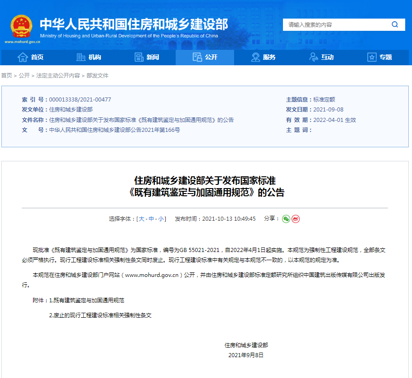
Task: Share the announcement via Weibo icon
Action: coord(296,219)
